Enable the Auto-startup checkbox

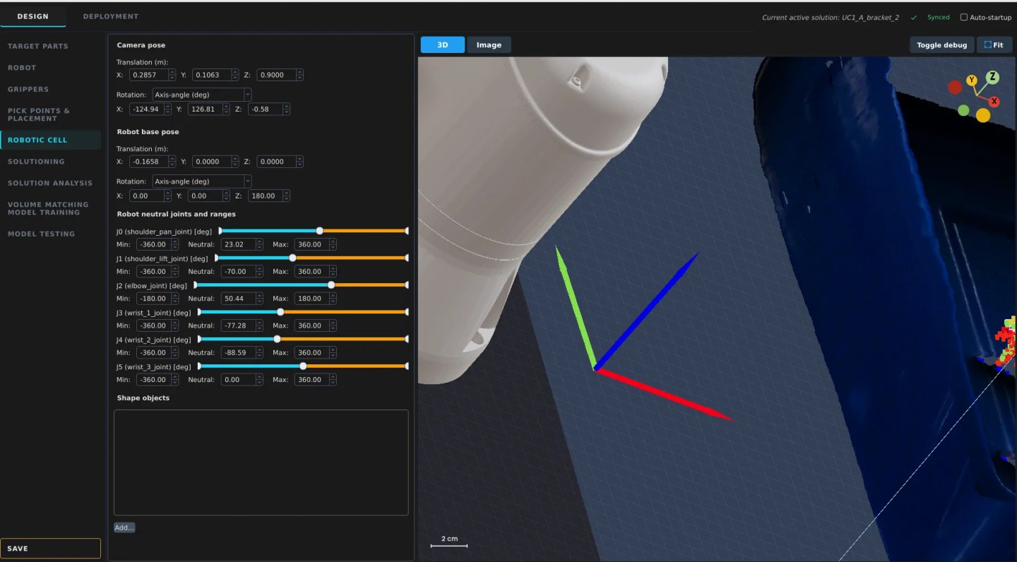coord(963,18)
